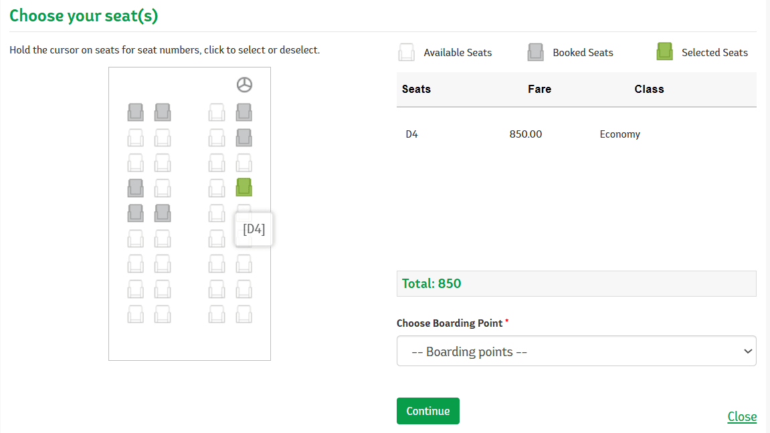Screen dimensions: 770x433
Task: Select the rightmost seat in the last row
Action: [x=244, y=314]
